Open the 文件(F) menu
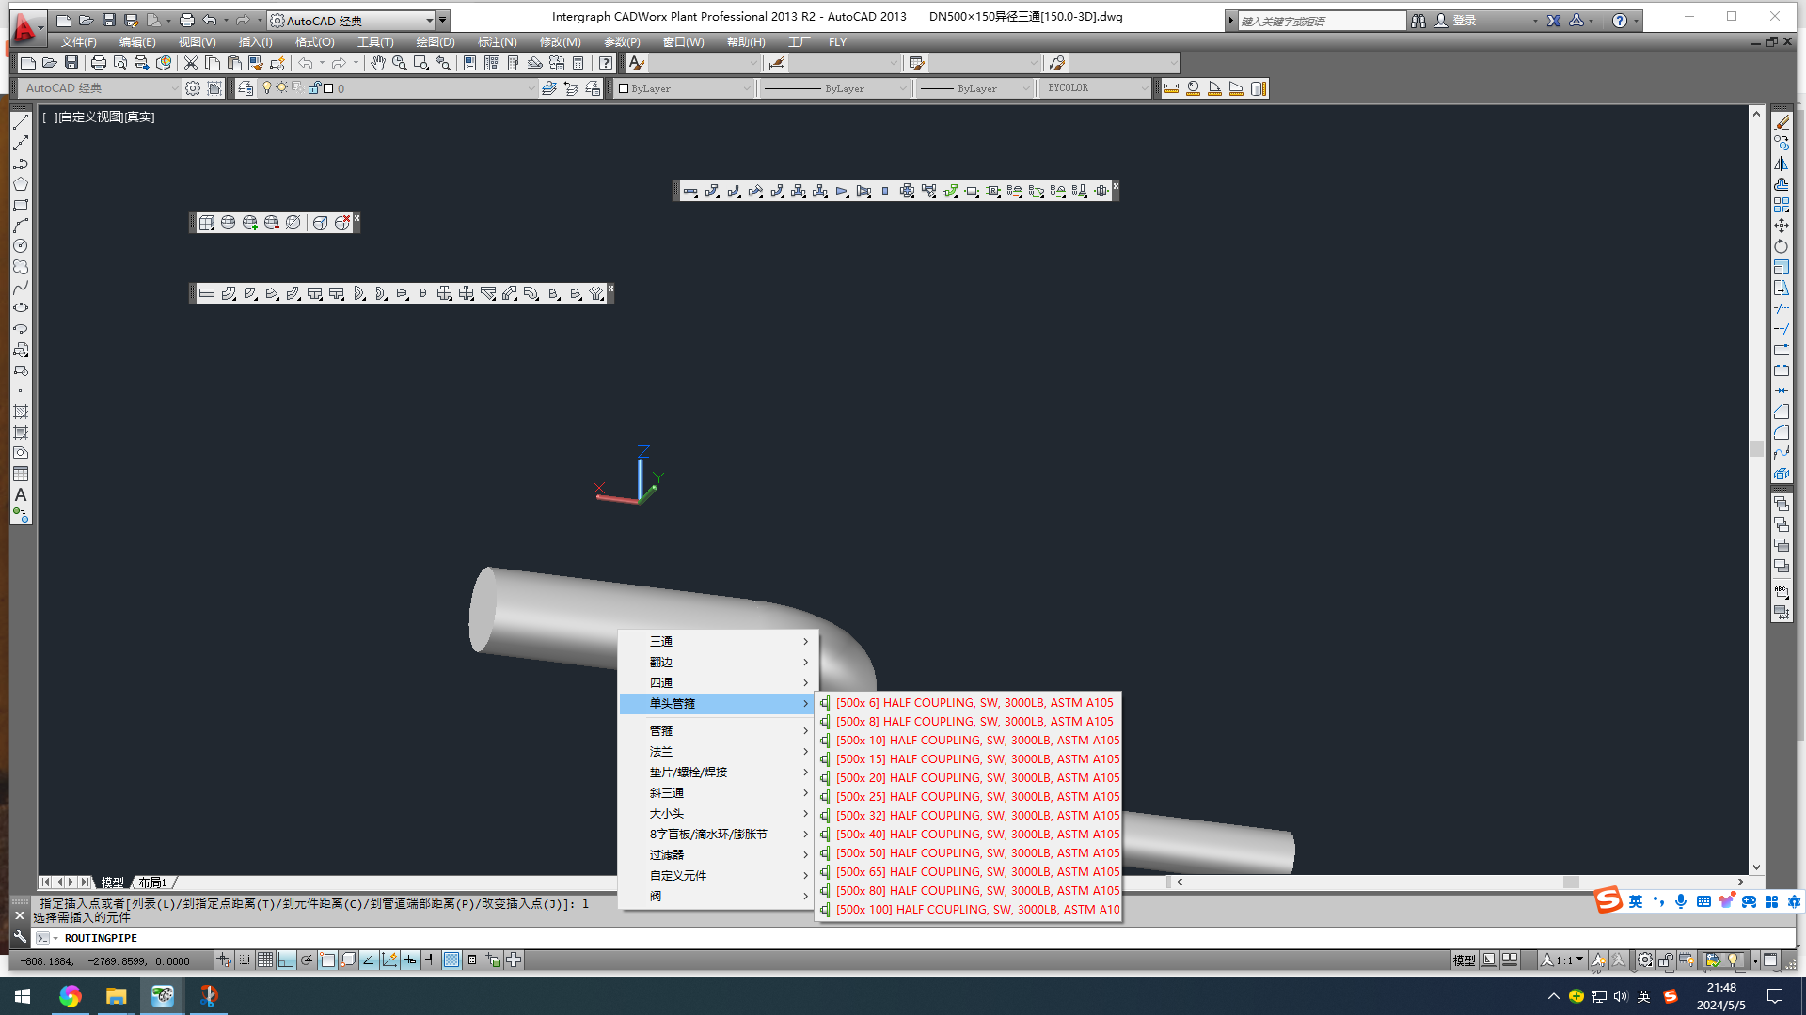Image resolution: width=1806 pixels, height=1015 pixels. click(79, 42)
